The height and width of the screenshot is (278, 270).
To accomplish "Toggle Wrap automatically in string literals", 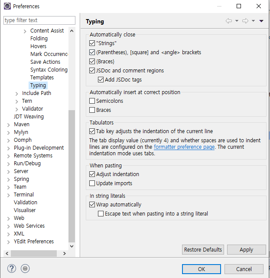I will pos(92,204).
